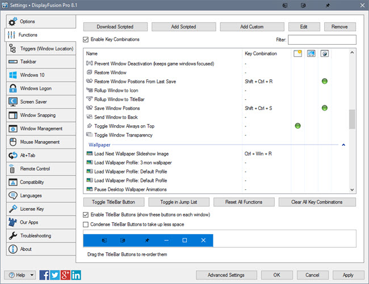Click the Add Scripted button
Viewport: 369px width, 284px height.
click(x=183, y=27)
